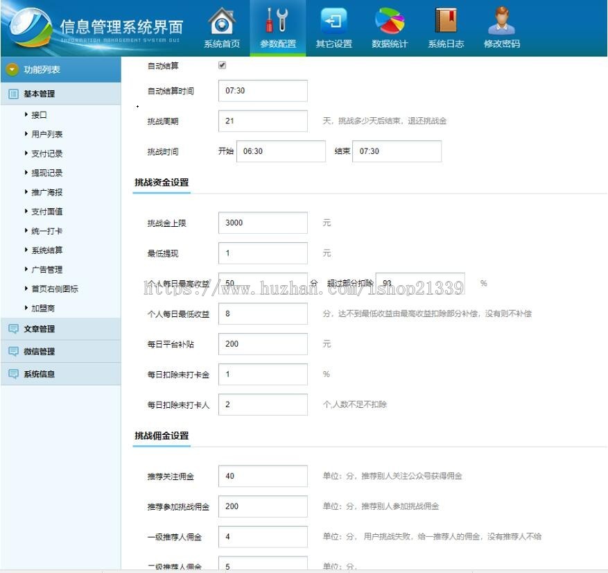Expand the 接口 sidebar arrow
This screenshot has width=608, height=573.
(x=26, y=114)
